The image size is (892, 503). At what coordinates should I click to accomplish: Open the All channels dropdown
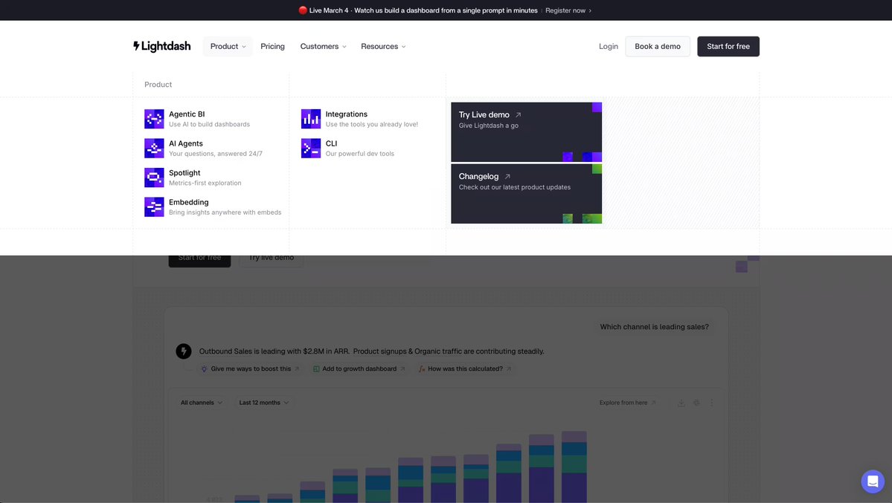[202, 403]
